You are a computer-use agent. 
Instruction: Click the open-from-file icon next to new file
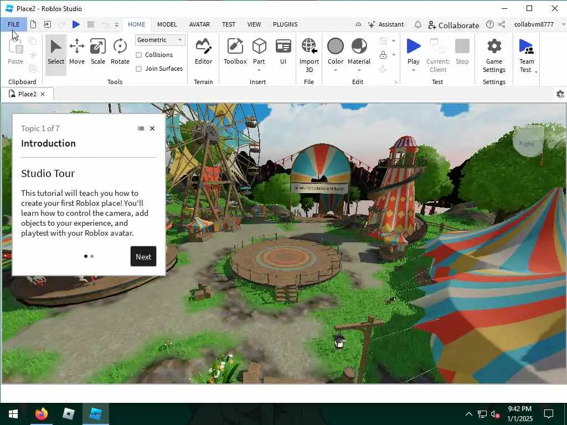48,24
